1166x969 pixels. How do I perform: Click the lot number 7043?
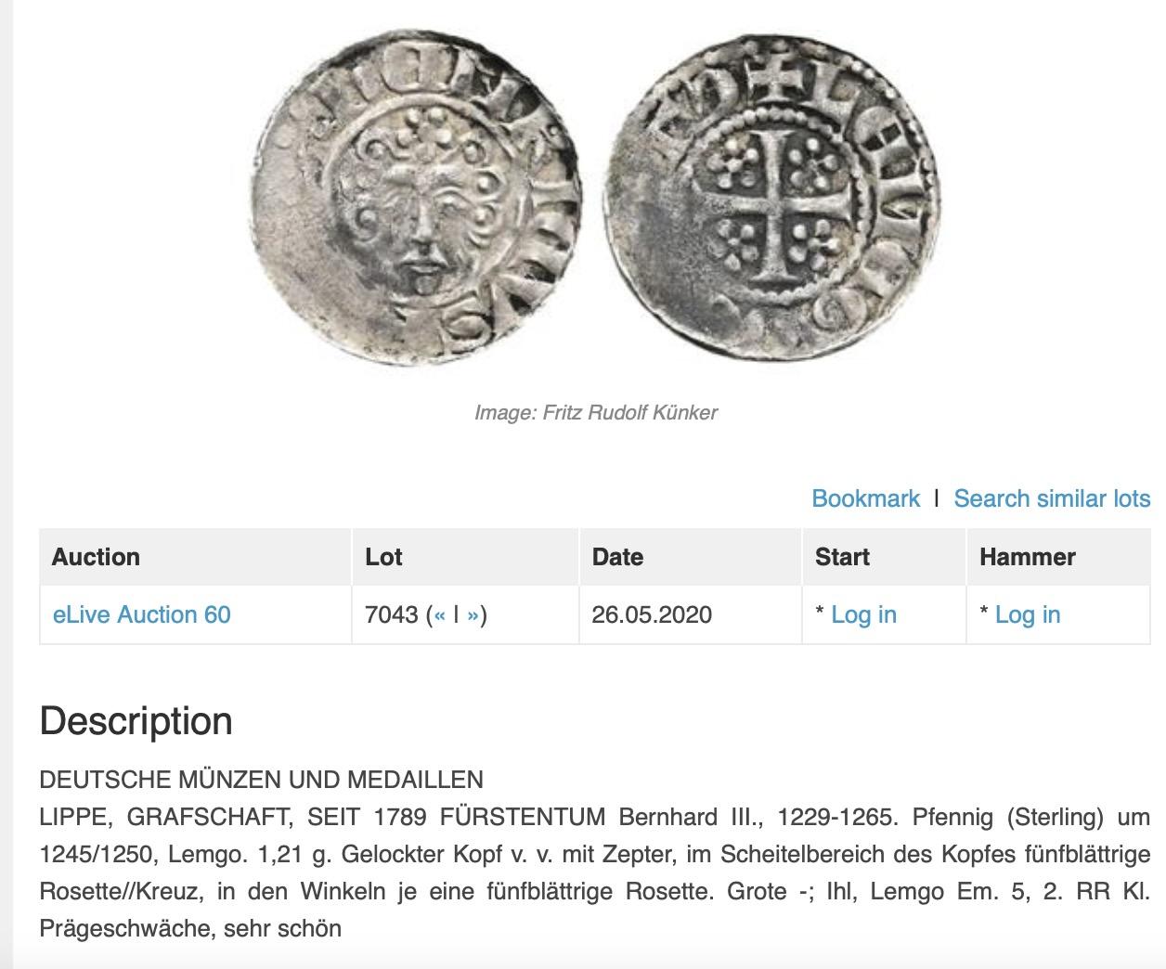[392, 614]
